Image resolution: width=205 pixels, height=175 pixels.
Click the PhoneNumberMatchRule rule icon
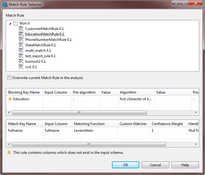click(x=21, y=40)
